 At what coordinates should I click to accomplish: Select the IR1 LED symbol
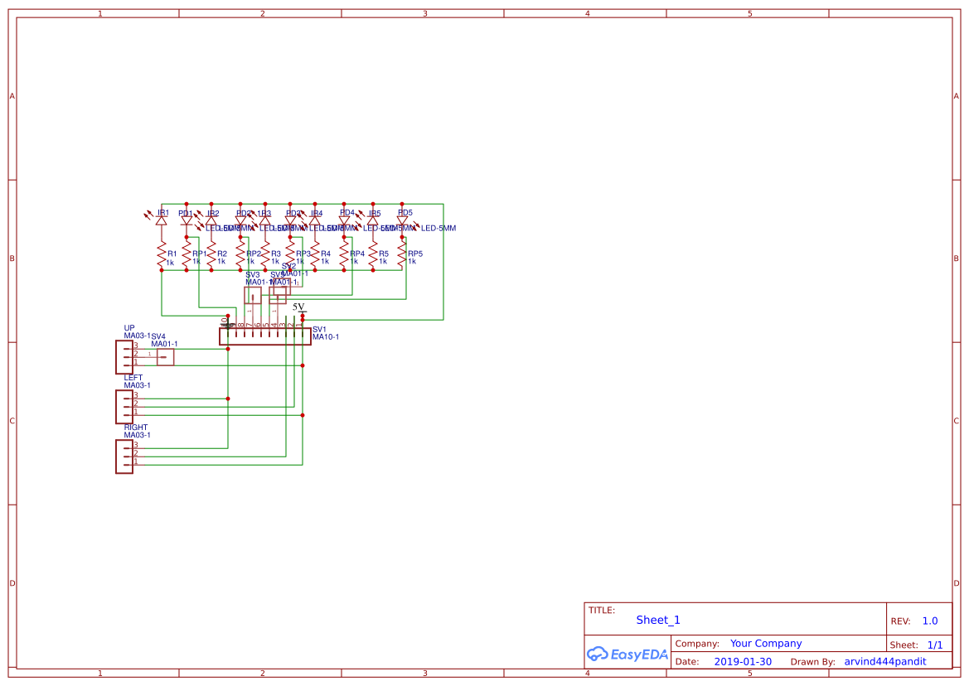[162, 221]
